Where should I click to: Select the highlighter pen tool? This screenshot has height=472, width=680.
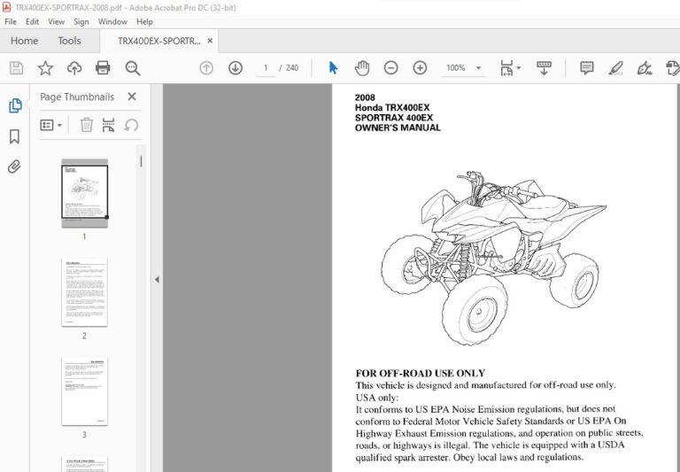[x=616, y=68]
